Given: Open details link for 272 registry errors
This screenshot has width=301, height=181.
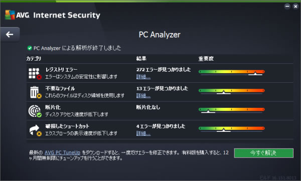Looking at the screenshot, I should coord(143,77).
